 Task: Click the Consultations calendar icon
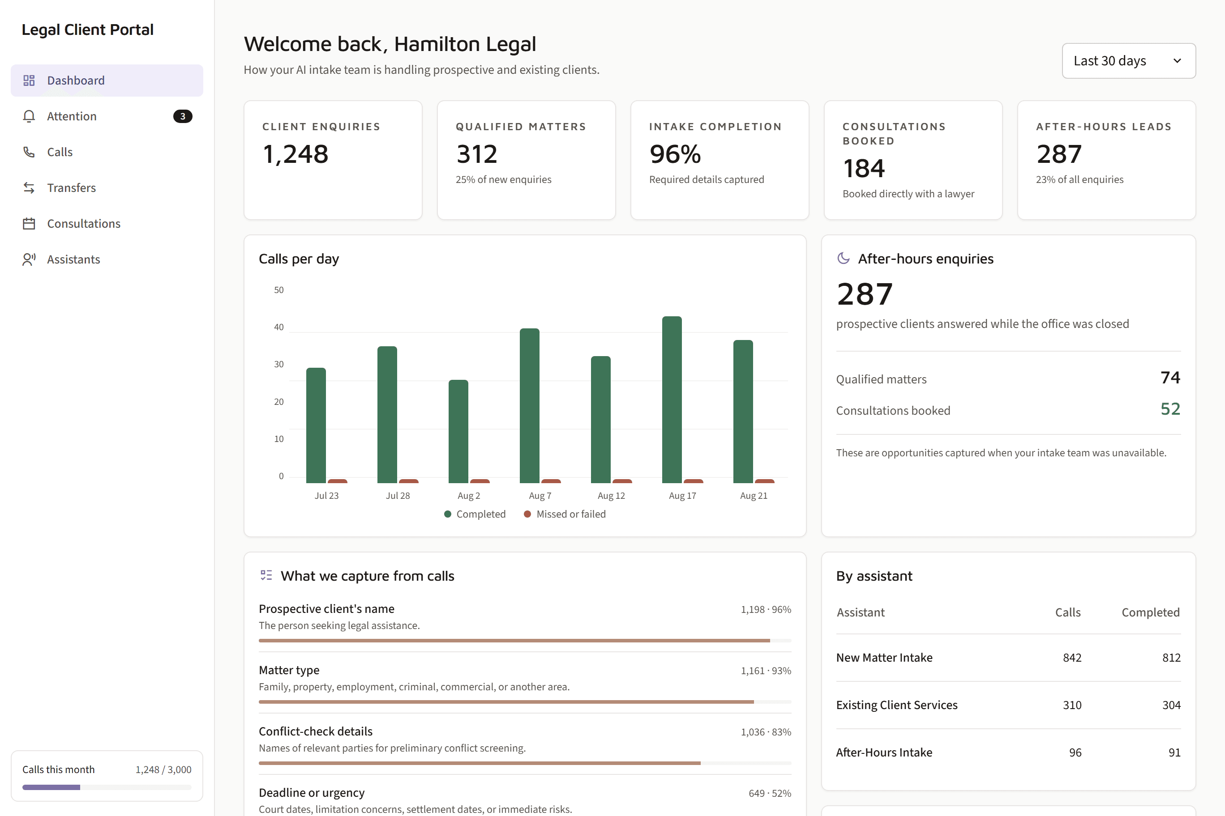(29, 223)
